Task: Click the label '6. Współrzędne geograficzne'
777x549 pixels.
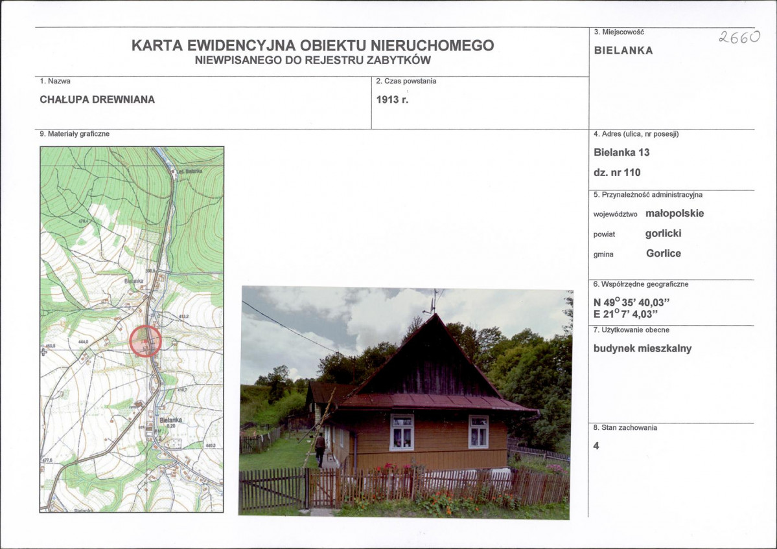Action: pos(641,285)
